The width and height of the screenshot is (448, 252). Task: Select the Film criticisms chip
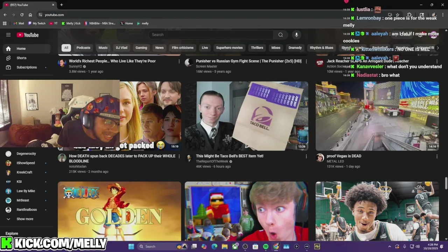click(x=183, y=48)
